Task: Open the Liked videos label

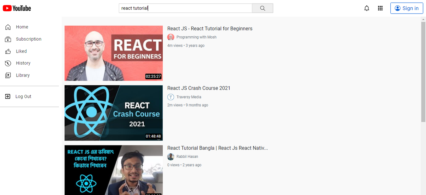Action: pos(21,51)
